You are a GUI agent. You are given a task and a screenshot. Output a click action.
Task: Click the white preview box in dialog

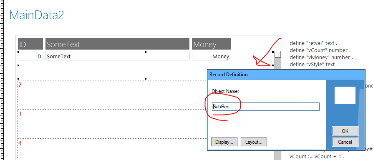pos(345,95)
